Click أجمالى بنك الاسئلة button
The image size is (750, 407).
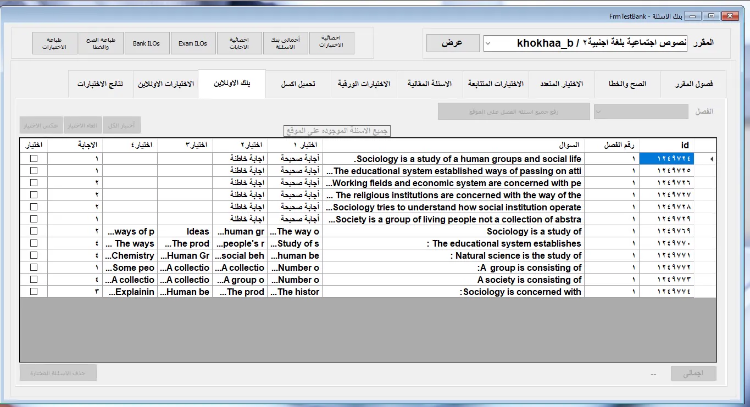coord(285,43)
